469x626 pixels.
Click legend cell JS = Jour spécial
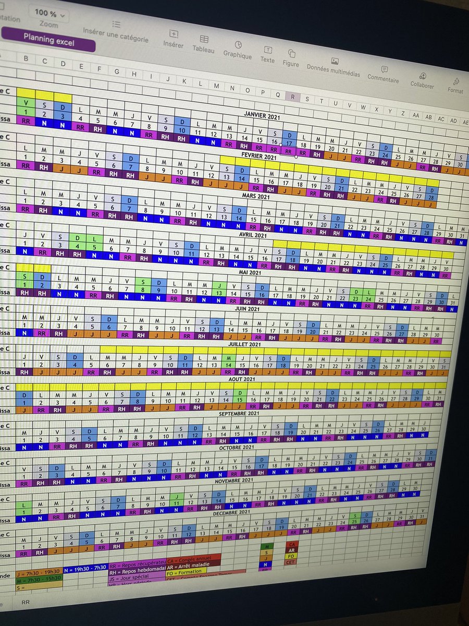pos(137,577)
